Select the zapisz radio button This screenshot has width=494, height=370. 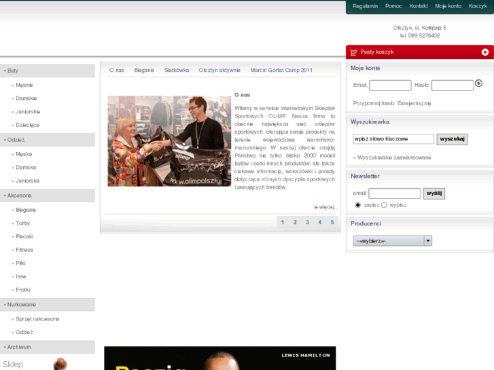coord(357,205)
